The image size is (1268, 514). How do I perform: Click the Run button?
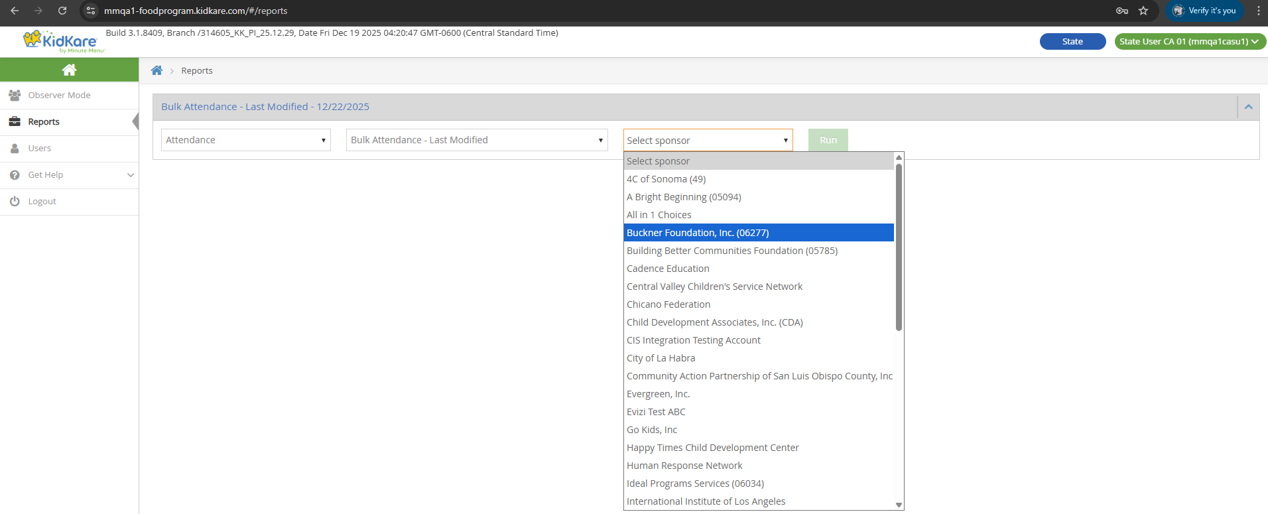pyautogui.click(x=828, y=140)
